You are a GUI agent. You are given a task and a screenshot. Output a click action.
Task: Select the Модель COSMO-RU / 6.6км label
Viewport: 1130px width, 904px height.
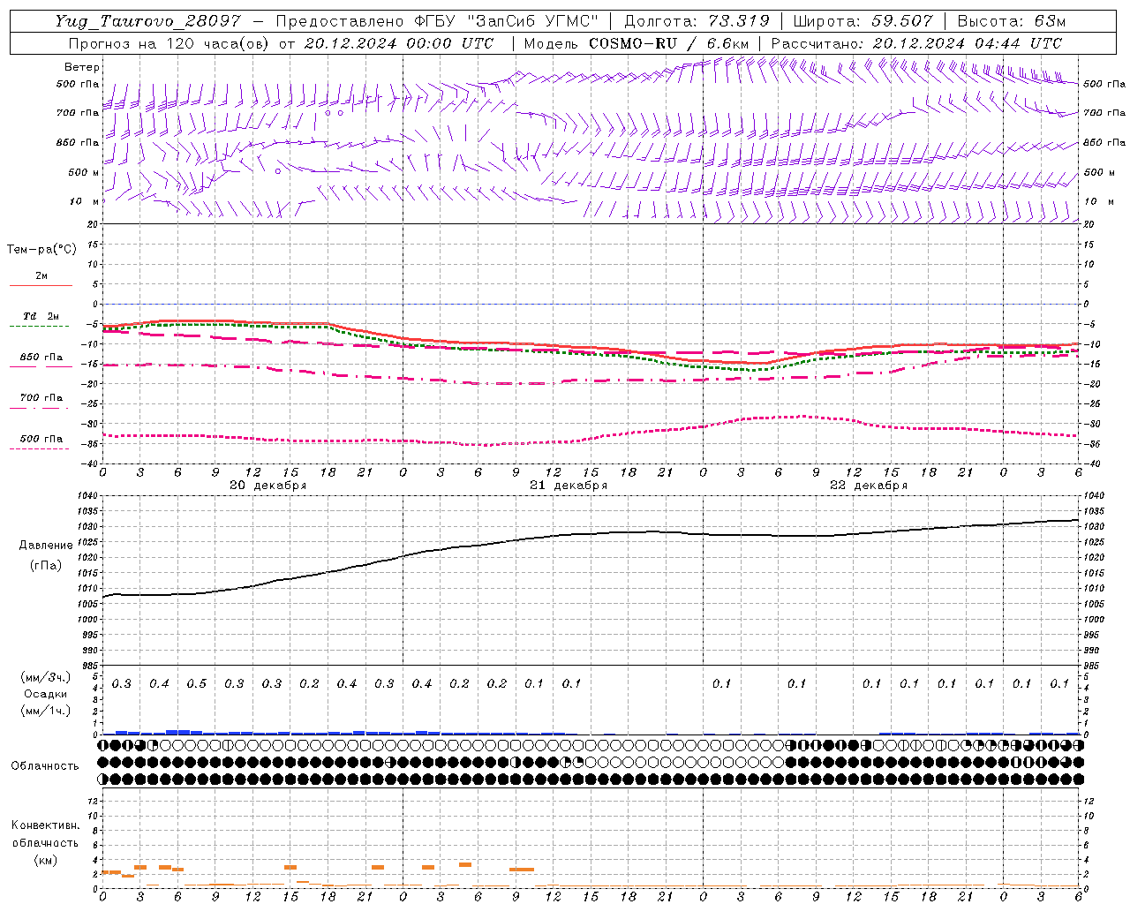coord(637,43)
